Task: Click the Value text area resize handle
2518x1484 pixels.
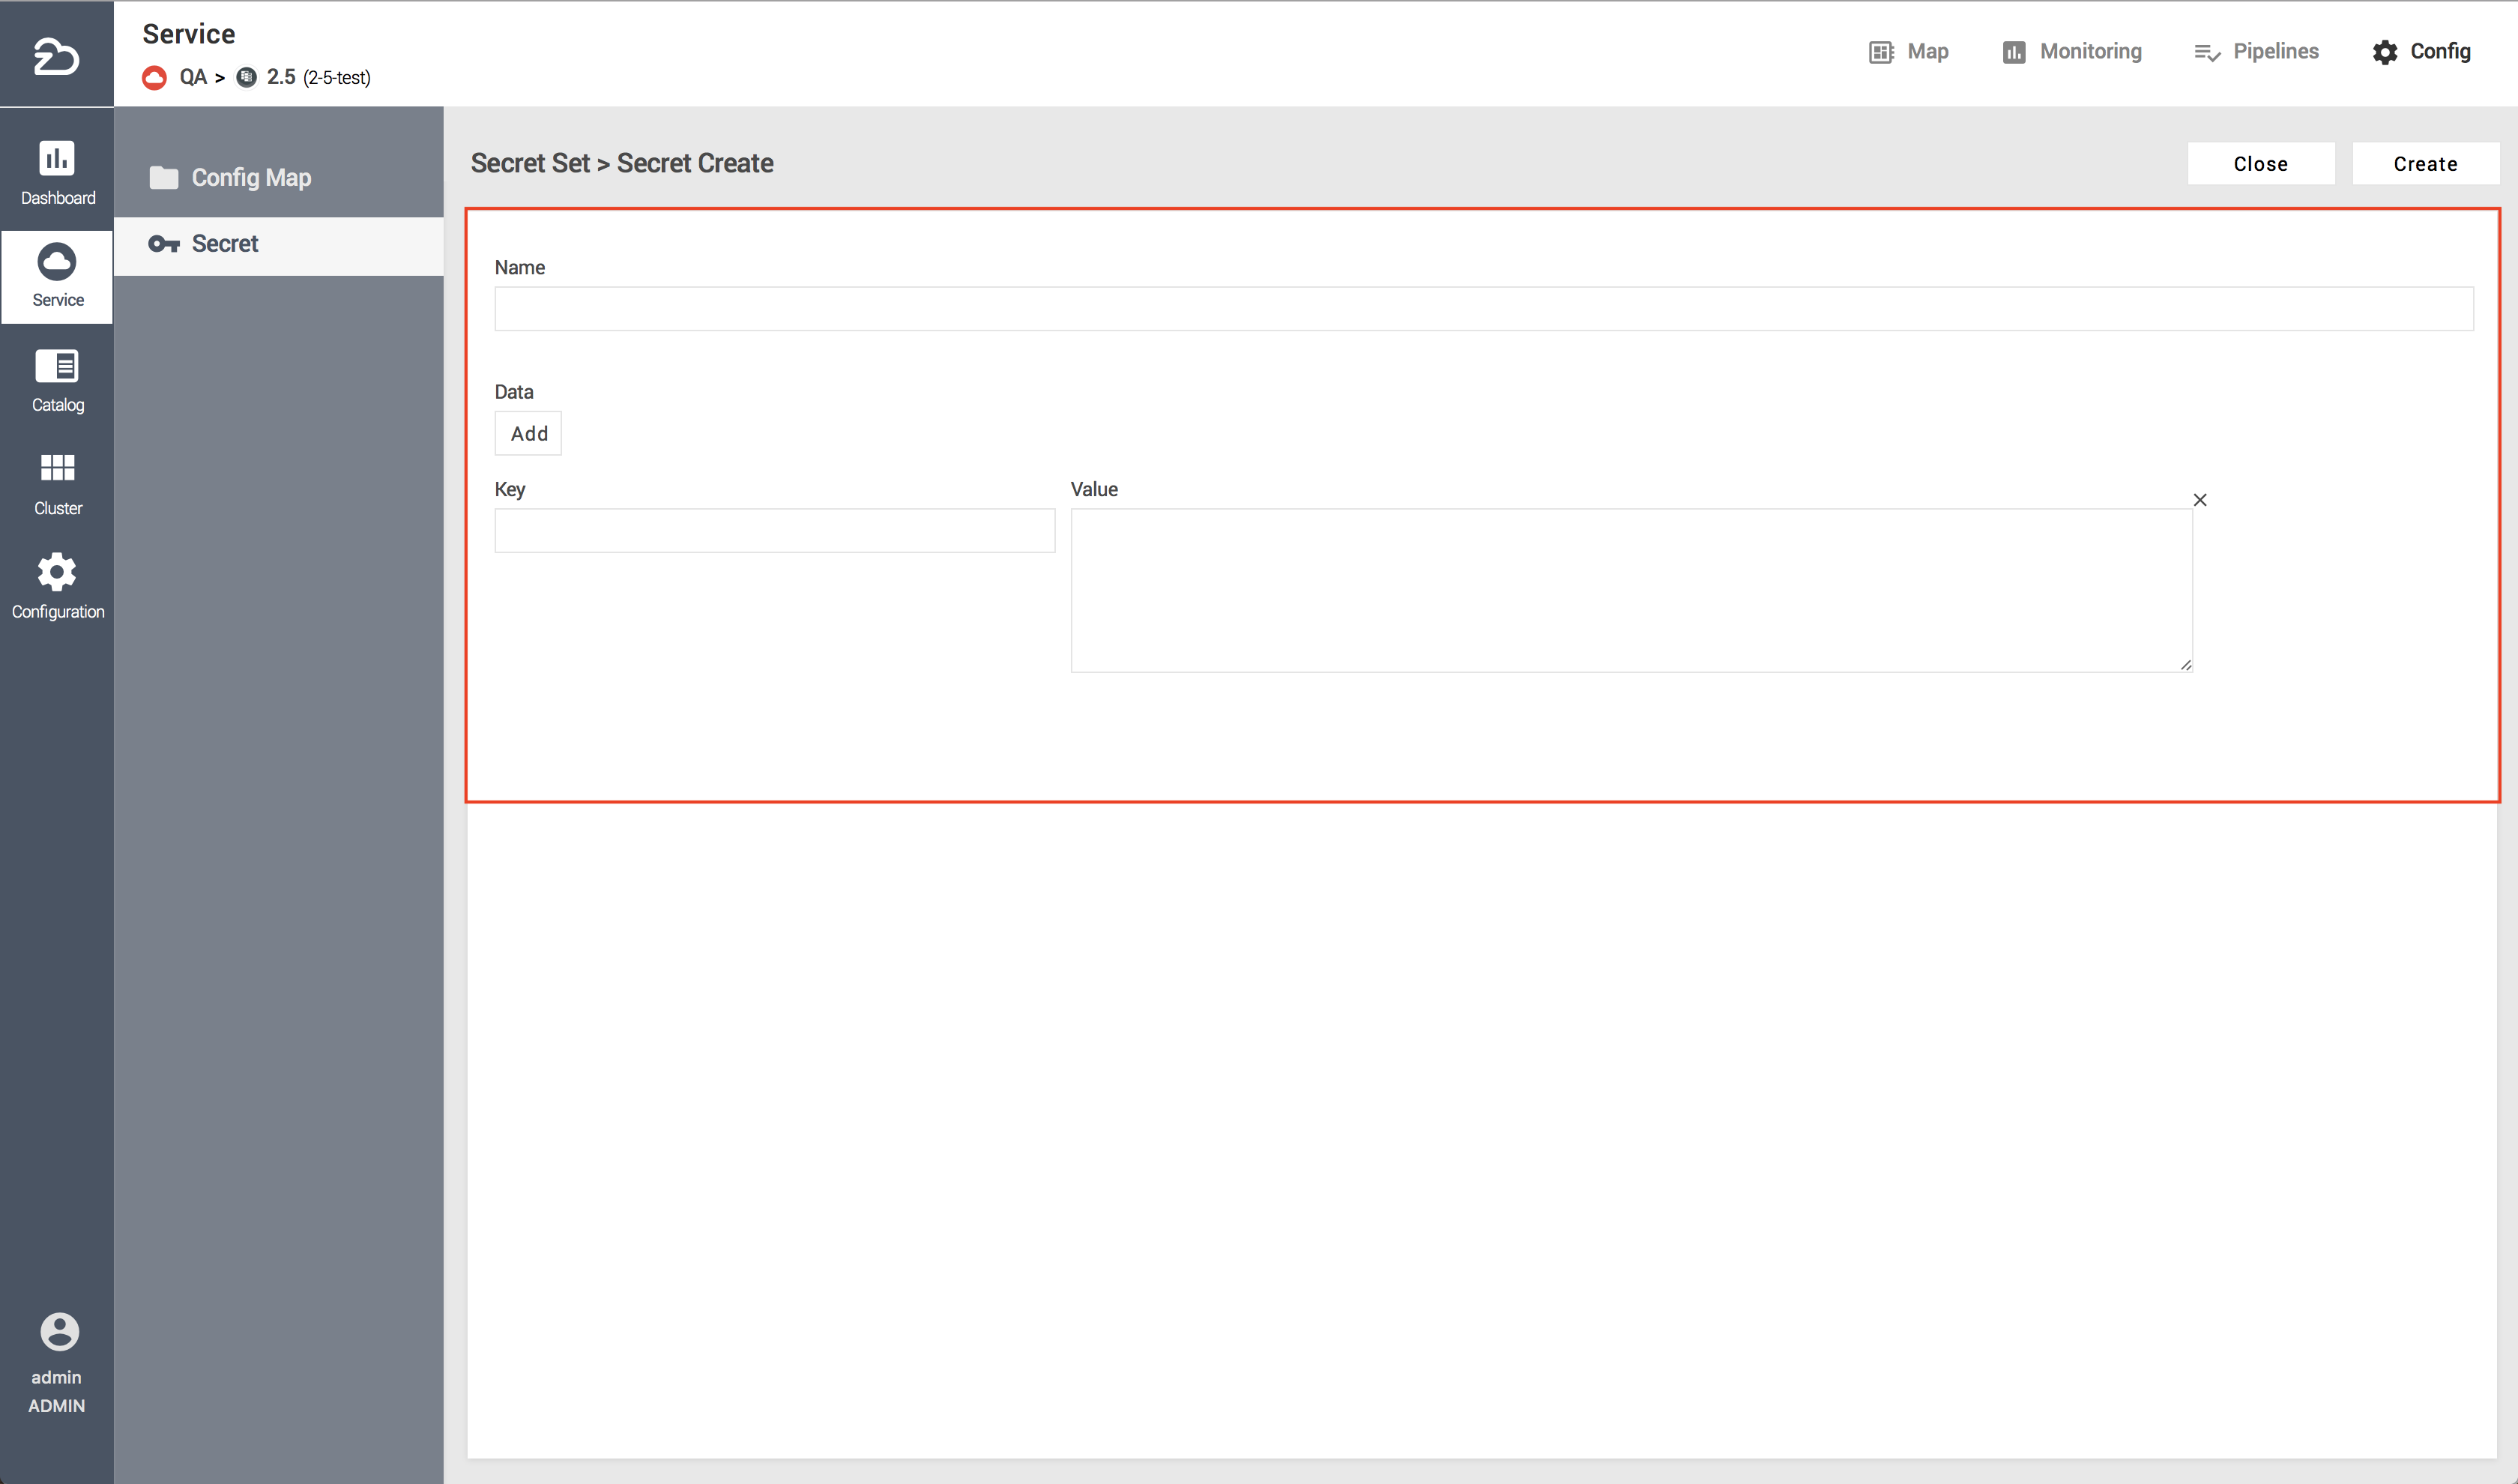Action: tap(2186, 665)
